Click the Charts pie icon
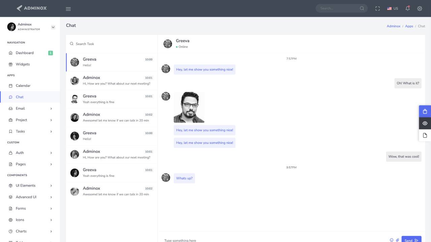The height and width of the screenshot is (242, 431). (10, 231)
